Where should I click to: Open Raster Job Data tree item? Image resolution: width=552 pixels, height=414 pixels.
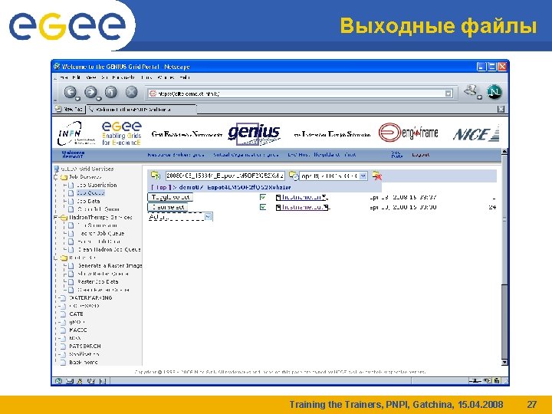(x=98, y=282)
